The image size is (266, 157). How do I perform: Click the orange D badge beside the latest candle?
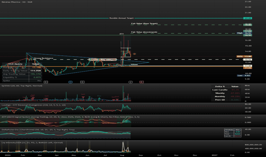tap(134, 54)
